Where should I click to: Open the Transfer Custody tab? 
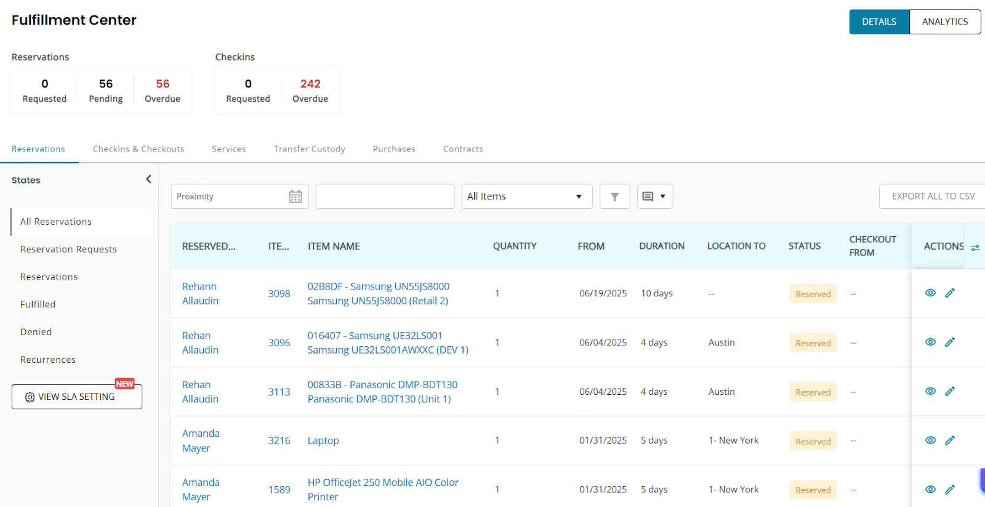click(309, 149)
